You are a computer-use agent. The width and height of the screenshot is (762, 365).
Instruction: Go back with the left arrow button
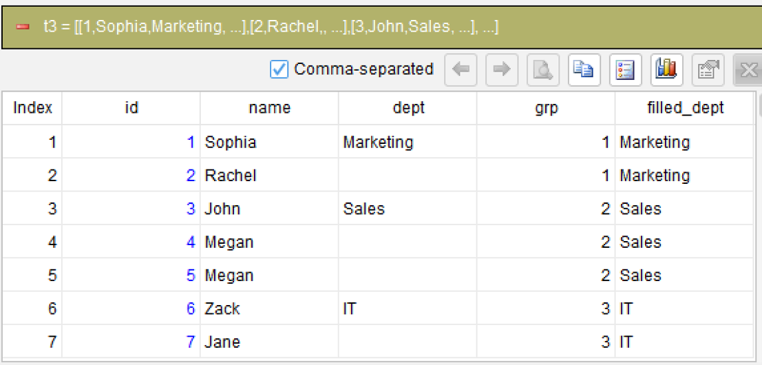click(461, 70)
